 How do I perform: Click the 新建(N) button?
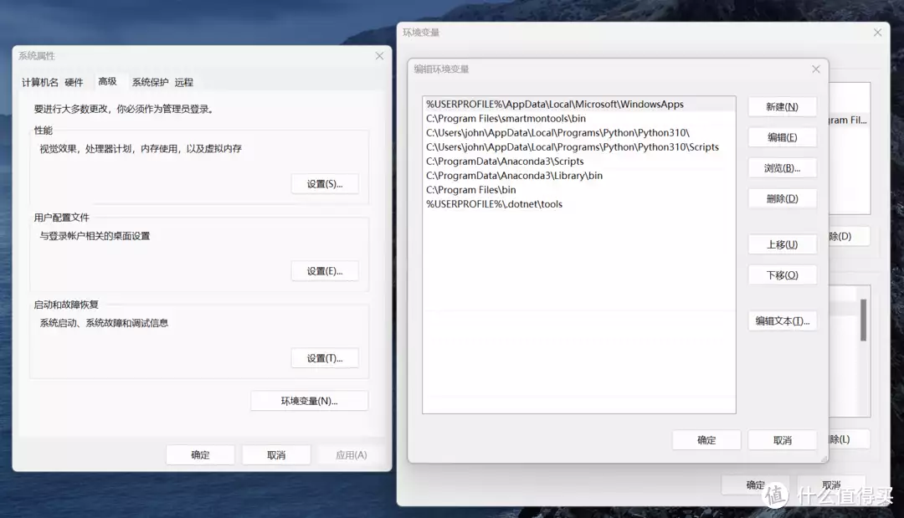click(x=783, y=106)
